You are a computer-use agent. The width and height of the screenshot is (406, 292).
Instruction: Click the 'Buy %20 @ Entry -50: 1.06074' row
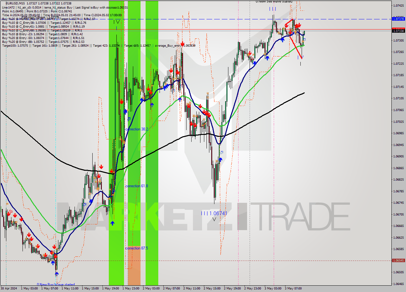click(43, 38)
